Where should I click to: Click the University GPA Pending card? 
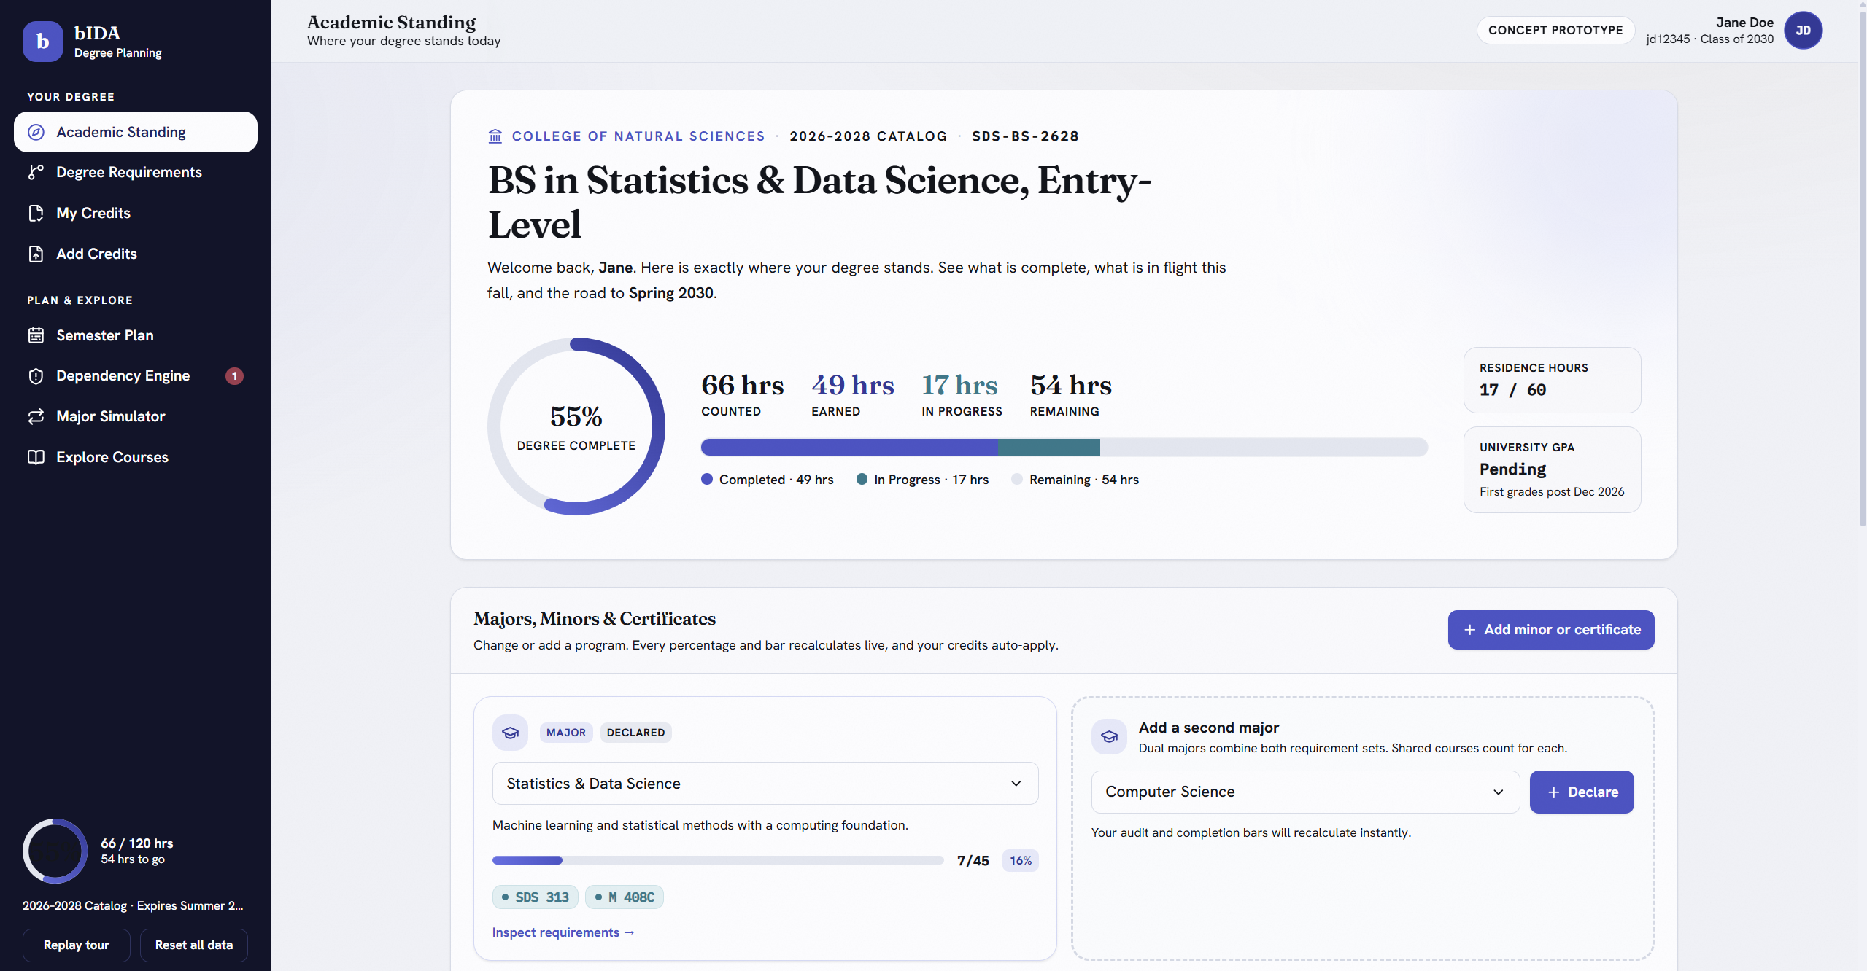pos(1552,469)
